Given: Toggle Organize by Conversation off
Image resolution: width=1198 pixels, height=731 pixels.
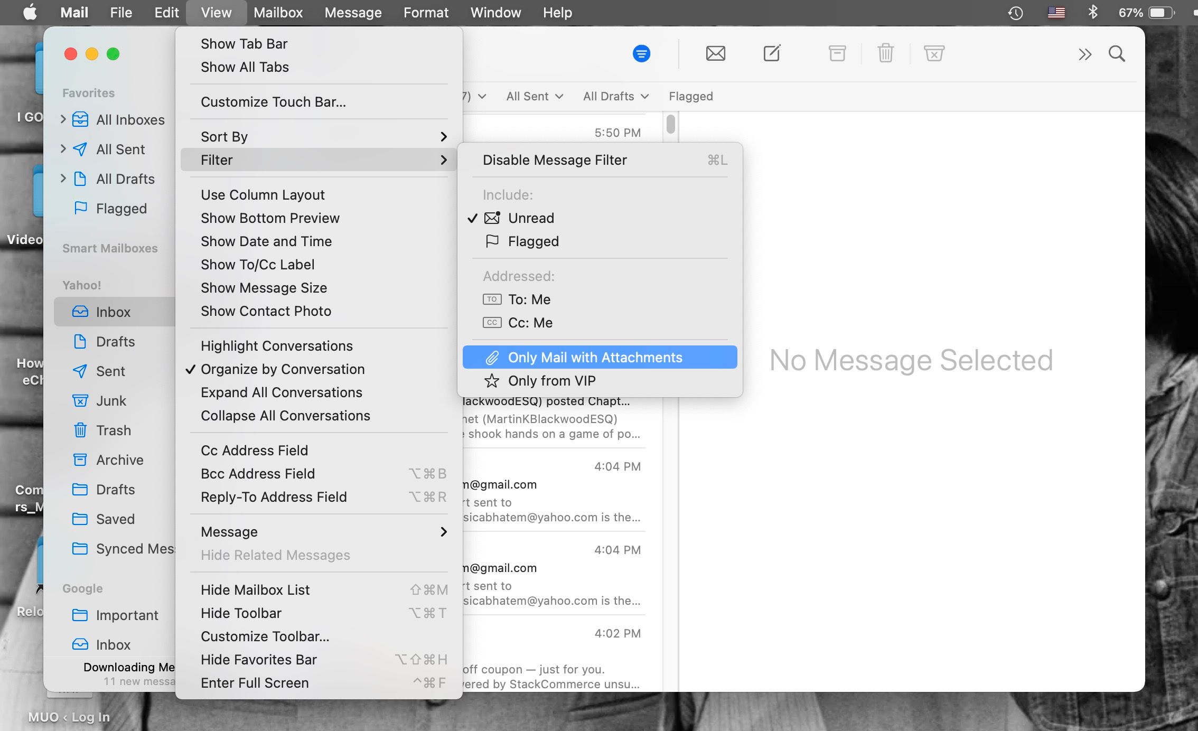Looking at the screenshot, I should click(x=282, y=369).
